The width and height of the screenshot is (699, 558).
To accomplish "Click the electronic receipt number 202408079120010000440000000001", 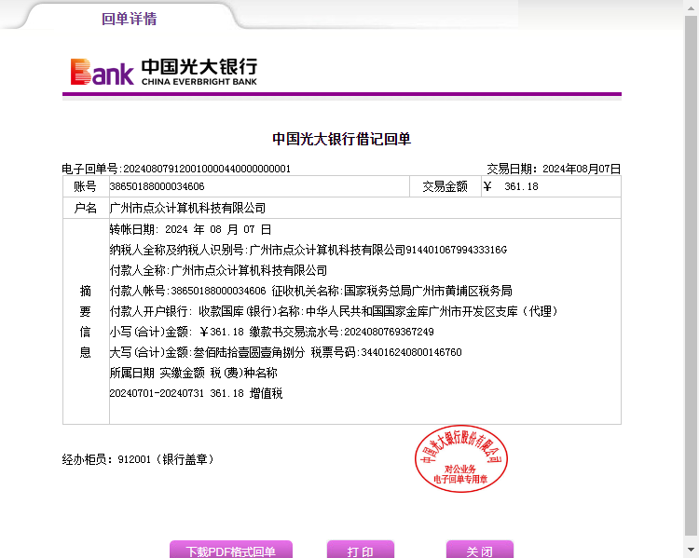I will click(207, 169).
